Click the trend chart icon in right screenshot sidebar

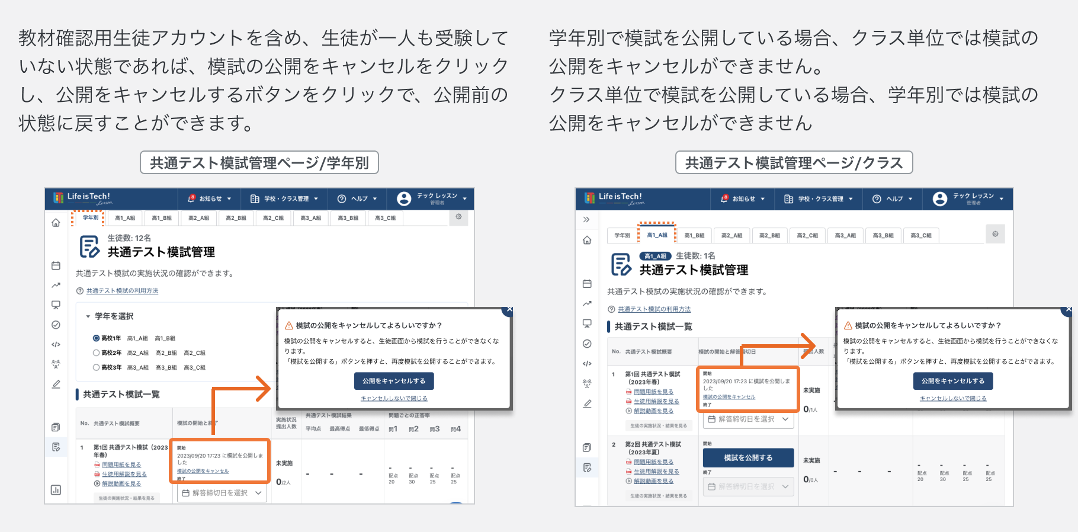[x=587, y=303]
